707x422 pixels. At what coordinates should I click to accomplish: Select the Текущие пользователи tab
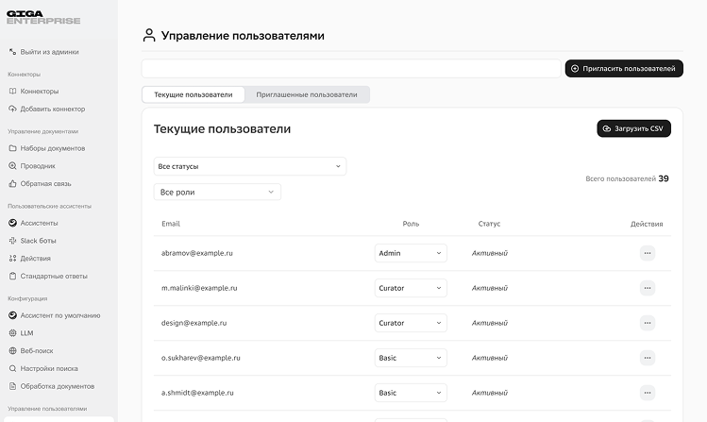coord(194,94)
